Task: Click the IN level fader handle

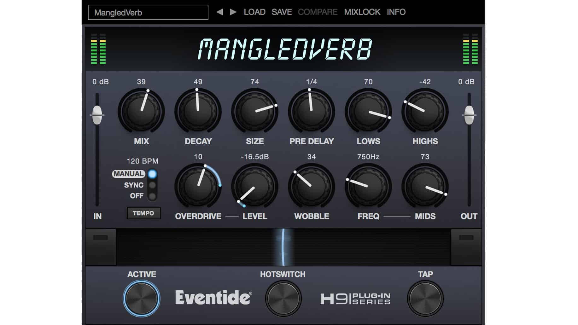Action: (x=97, y=115)
